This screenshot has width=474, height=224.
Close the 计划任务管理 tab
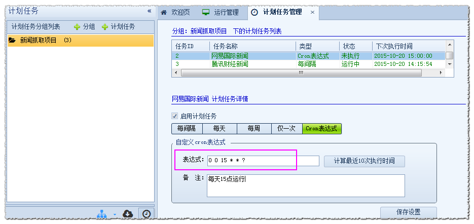[312, 12]
